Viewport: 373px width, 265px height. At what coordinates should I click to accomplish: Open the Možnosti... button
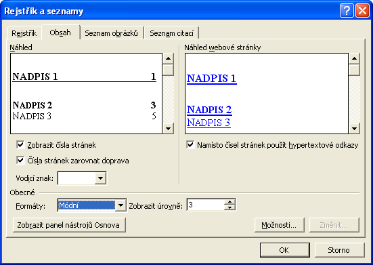280,225
